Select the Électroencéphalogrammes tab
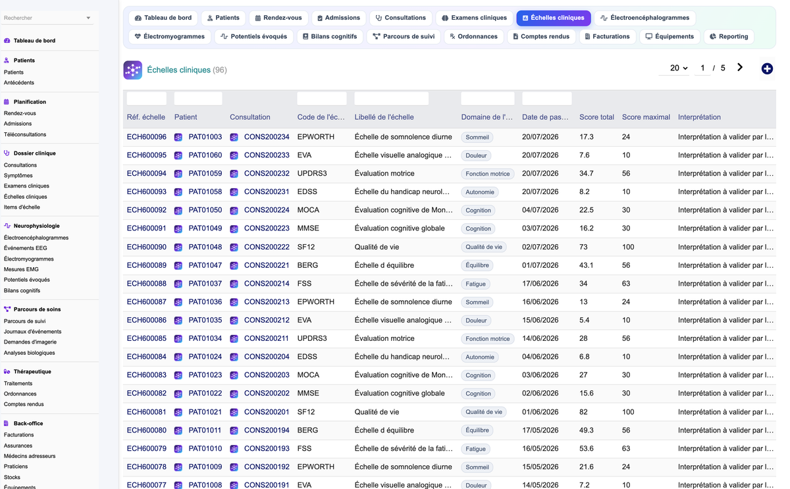The image size is (790, 489). coord(645,18)
